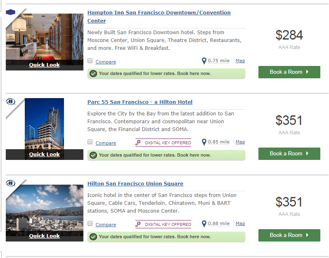Open the Hilton San Francisco Union Square title link
Screen dimensions: 329x258
click(135, 184)
